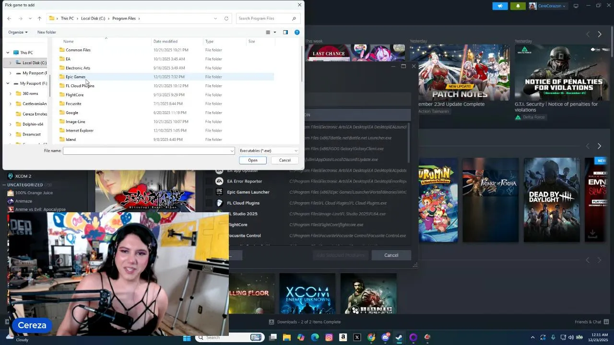
Task: Open the Epic Games folder
Action: (x=75, y=77)
